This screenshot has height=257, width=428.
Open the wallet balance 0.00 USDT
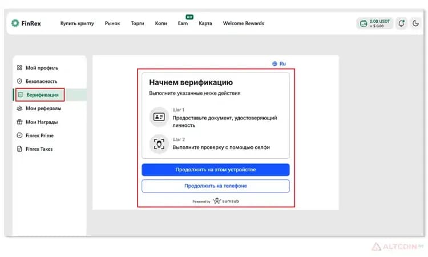point(375,23)
